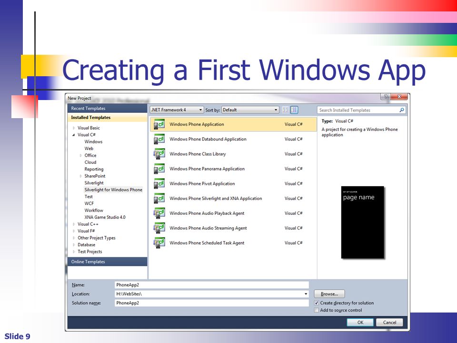Select the Cloud category
457x343 pixels.
tap(90, 162)
